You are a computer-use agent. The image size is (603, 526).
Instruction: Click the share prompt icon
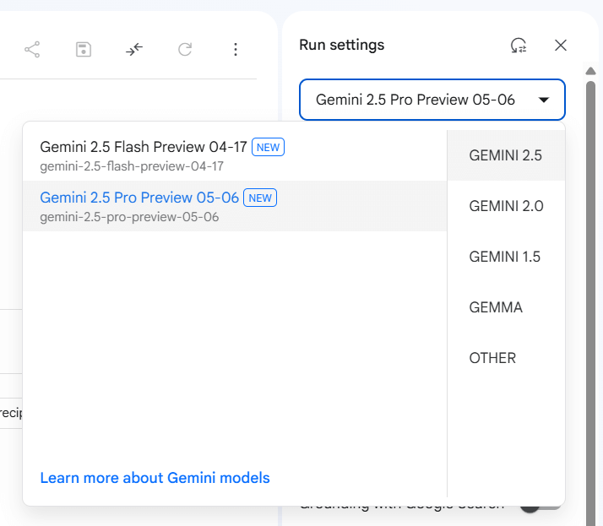pos(32,49)
